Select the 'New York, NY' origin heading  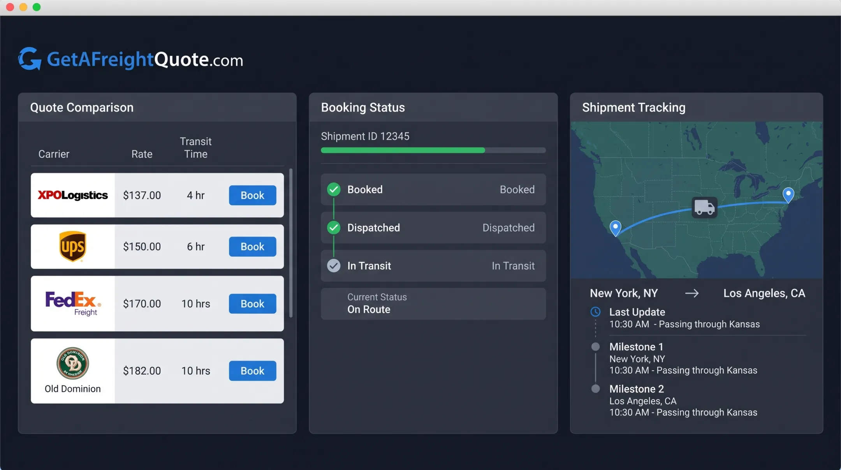tap(624, 293)
